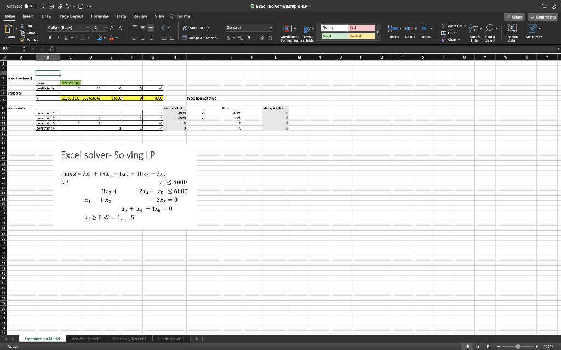This screenshot has width=561, height=350.
Task: Enable Wrap Text
Action: 194,28
